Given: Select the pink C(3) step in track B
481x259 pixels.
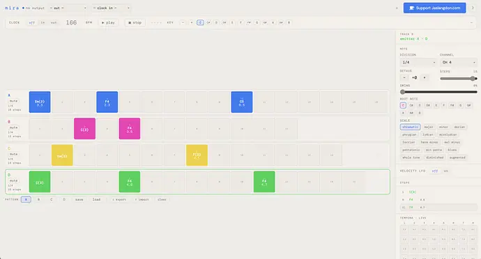Looking at the screenshot, I should 84,129.
